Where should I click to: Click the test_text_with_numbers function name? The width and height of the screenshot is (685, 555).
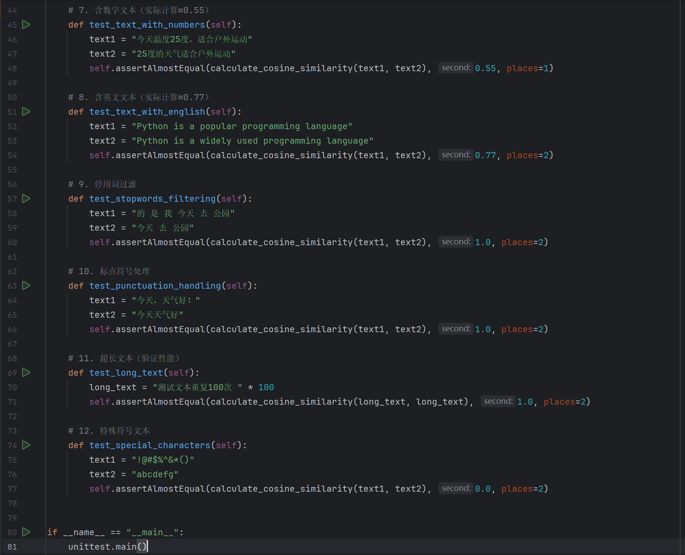point(147,25)
